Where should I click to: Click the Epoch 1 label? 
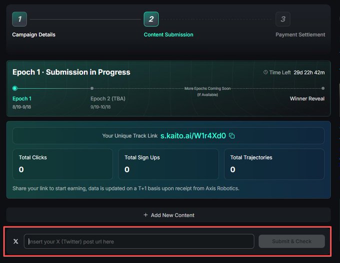point(22,98)
